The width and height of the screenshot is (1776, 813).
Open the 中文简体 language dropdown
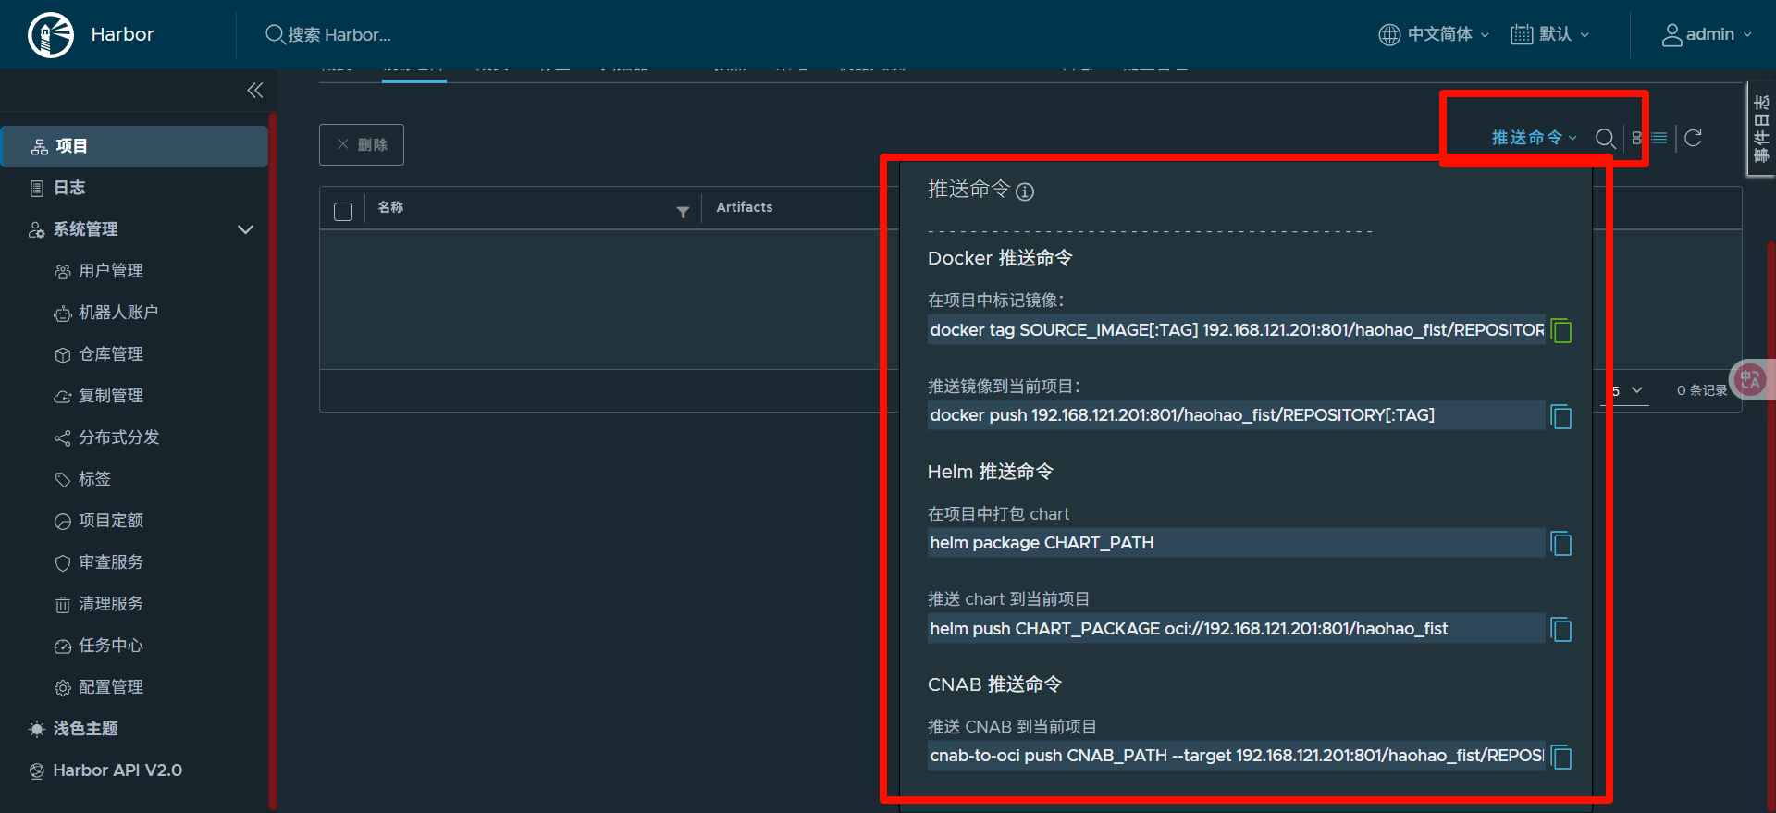(x=1434, y=34)
